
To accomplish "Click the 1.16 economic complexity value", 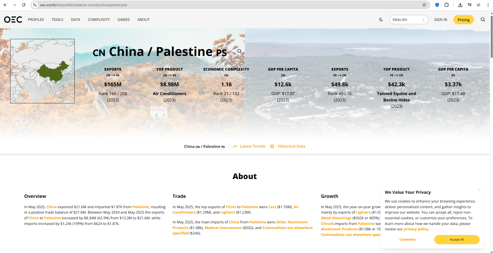I will [226, 85].
